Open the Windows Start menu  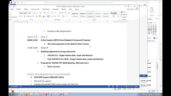point(11,94)
